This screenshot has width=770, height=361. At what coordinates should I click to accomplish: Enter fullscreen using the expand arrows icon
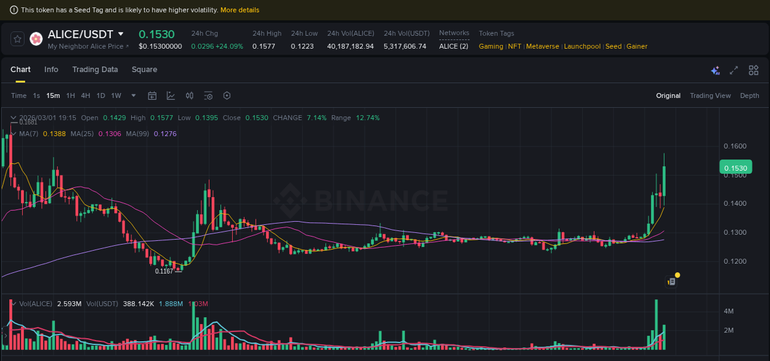pyautogui.click(x=734, y=70)
